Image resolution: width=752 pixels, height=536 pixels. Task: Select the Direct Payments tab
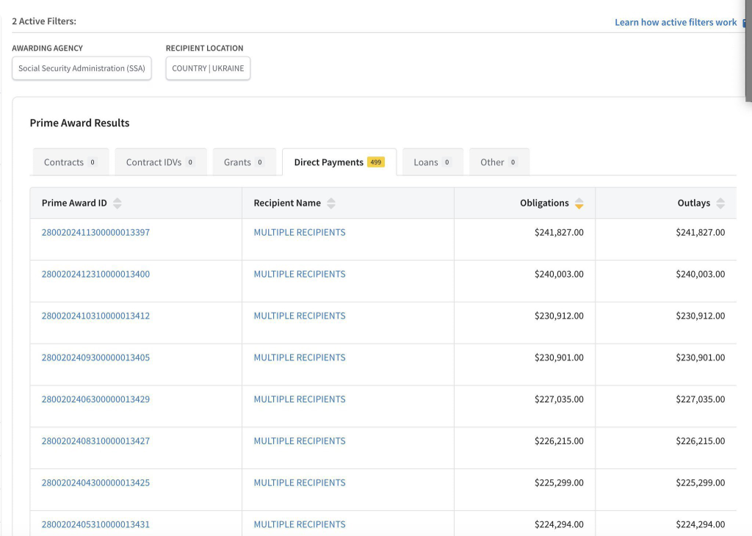pos(339,162)
